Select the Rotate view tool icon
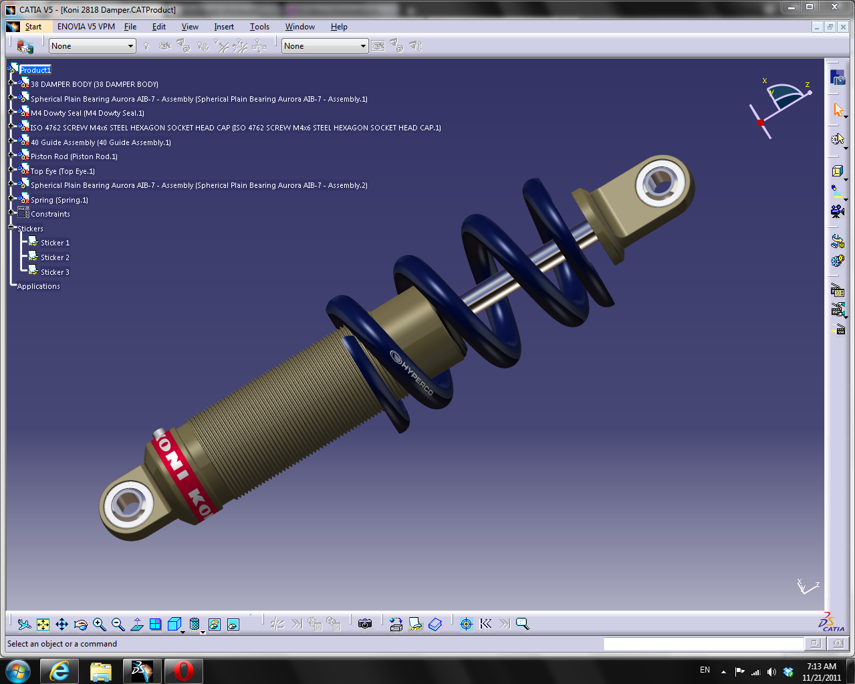The width and height of the screenshot is (855, 684). click(80, 624)
